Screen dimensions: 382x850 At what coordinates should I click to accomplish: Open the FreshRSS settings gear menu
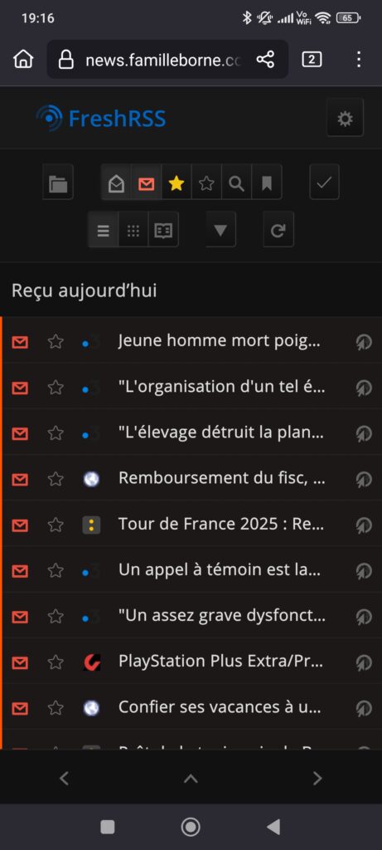coord(346,118)
